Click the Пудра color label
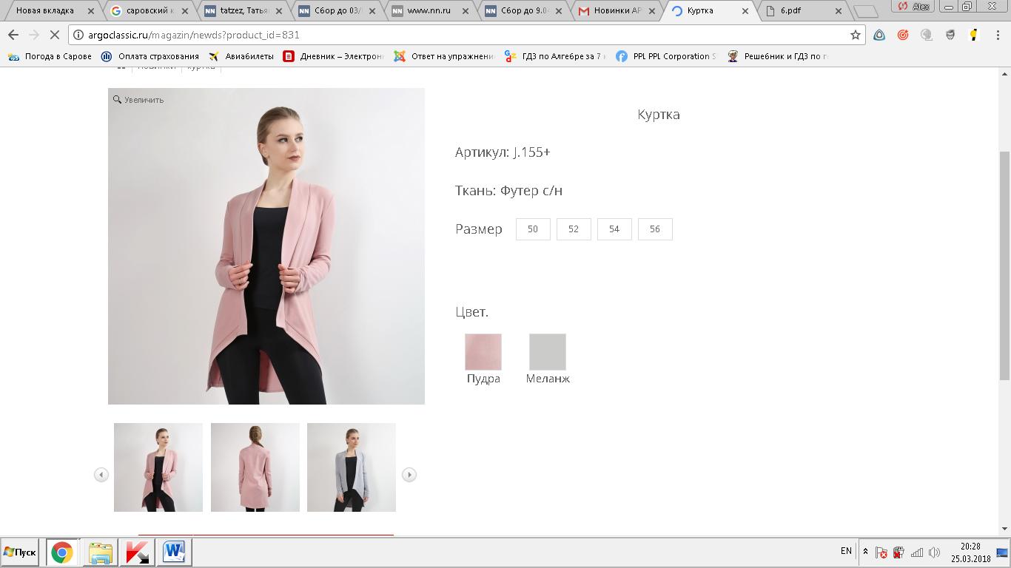This screenshot has height=568, width=1011. pos(483,379)
